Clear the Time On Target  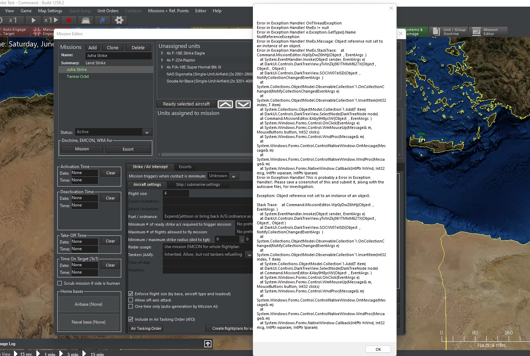point(110,265)
